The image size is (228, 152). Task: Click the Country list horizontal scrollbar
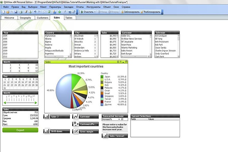point(58,56)
